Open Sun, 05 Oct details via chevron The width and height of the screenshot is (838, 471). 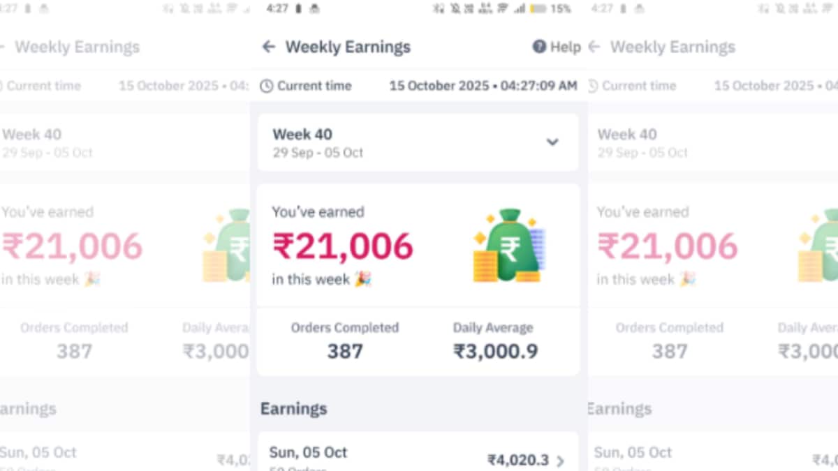tap(560, 461)
